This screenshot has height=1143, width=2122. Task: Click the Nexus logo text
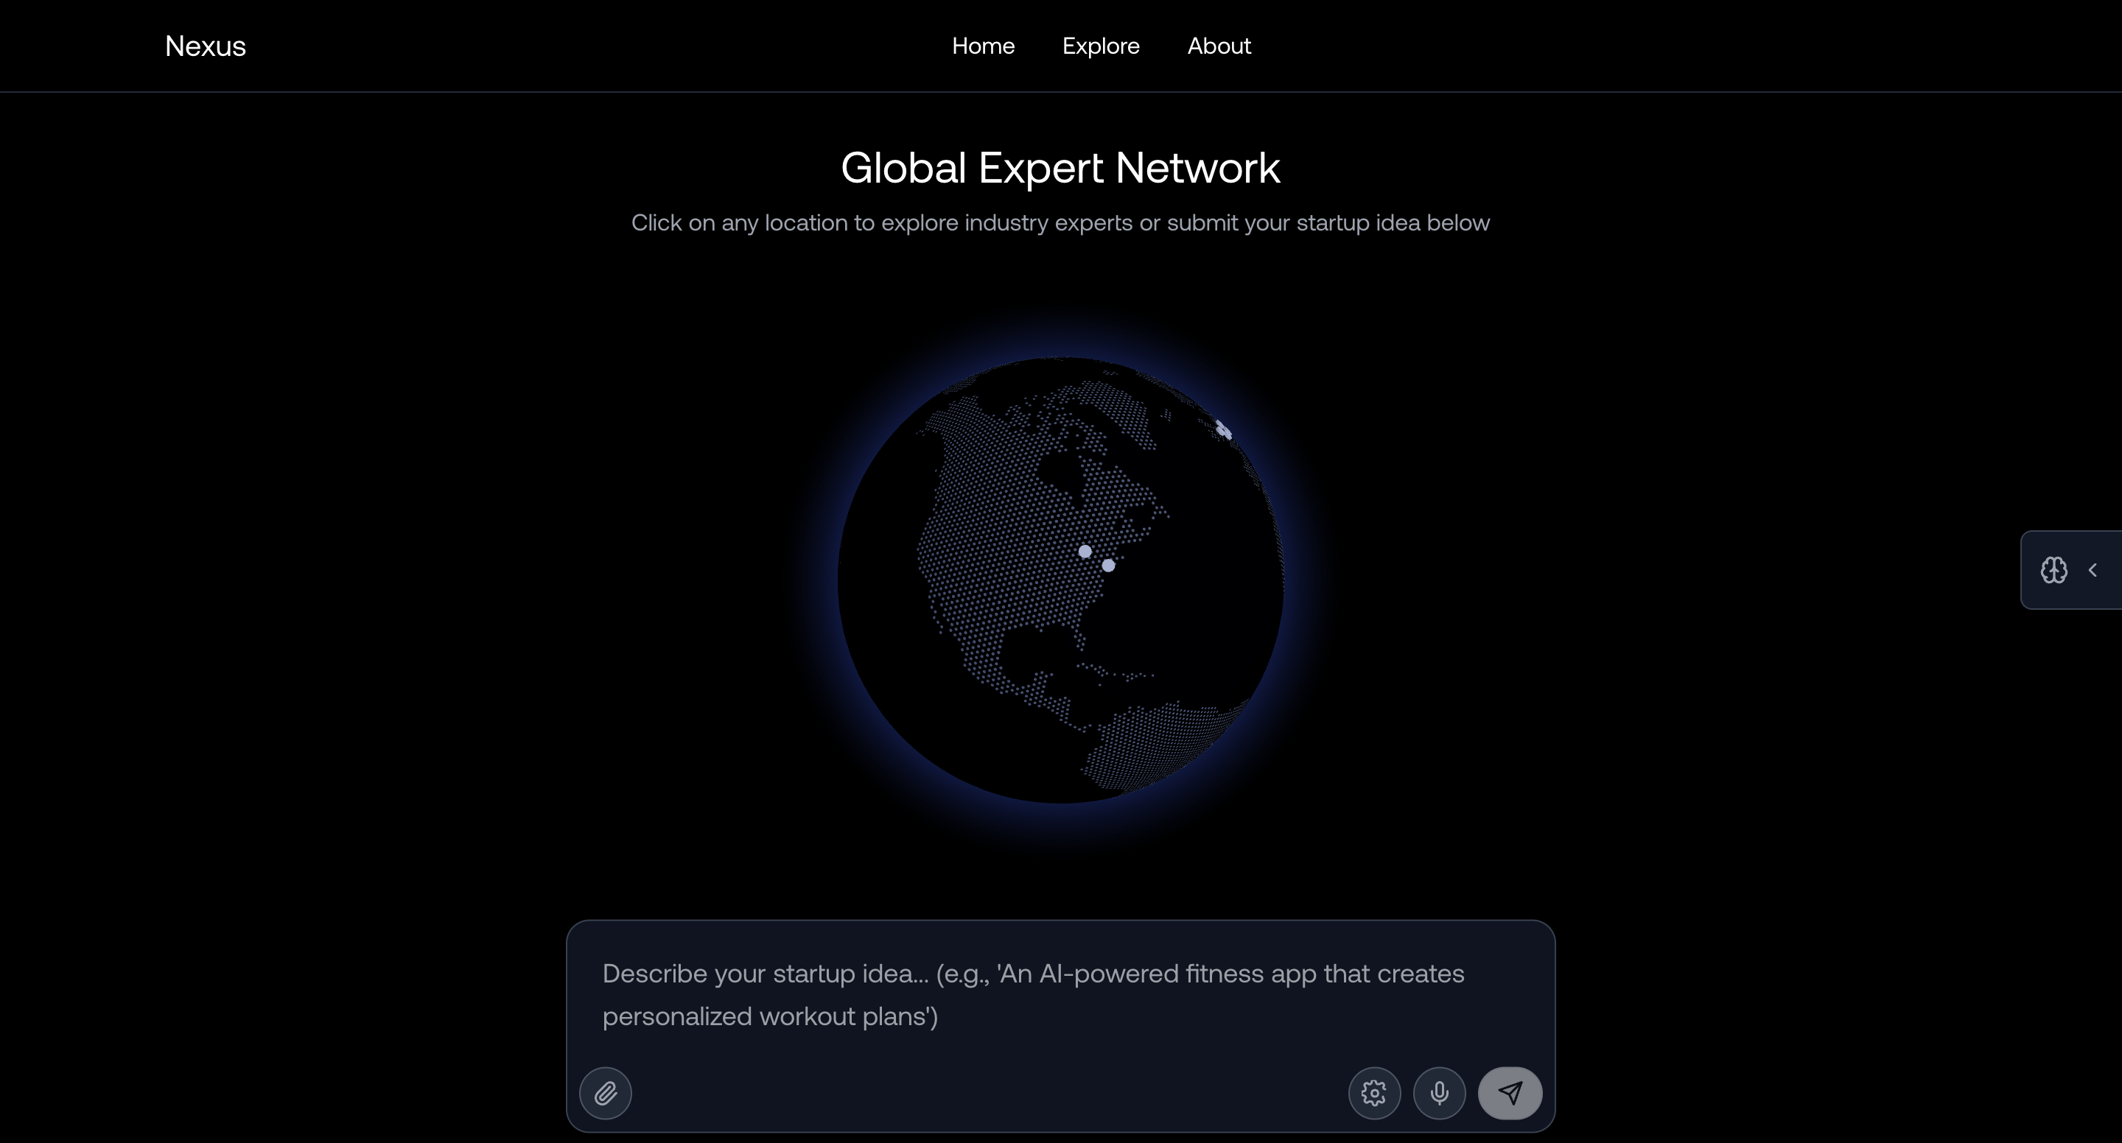[205, 46]
